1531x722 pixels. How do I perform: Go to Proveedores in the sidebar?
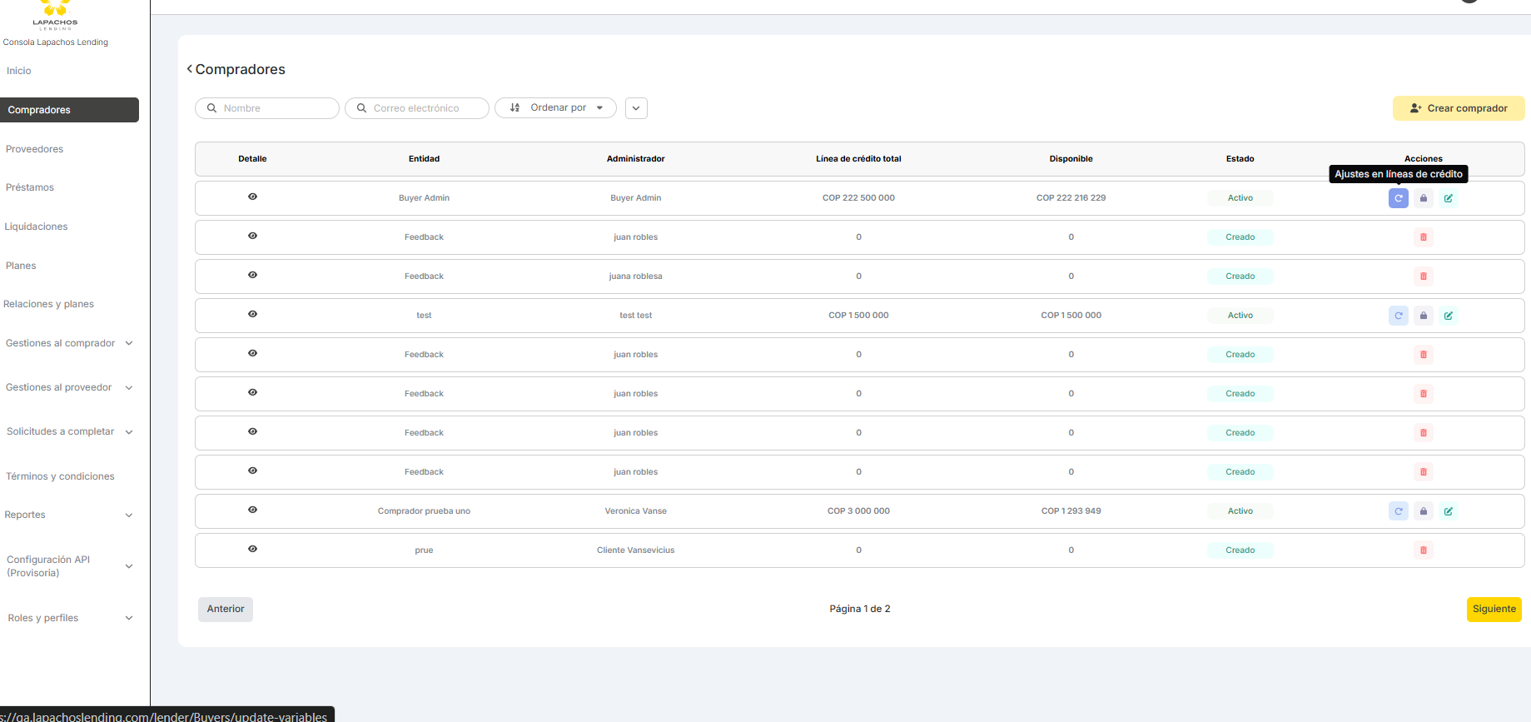click(x=35, y=149)
